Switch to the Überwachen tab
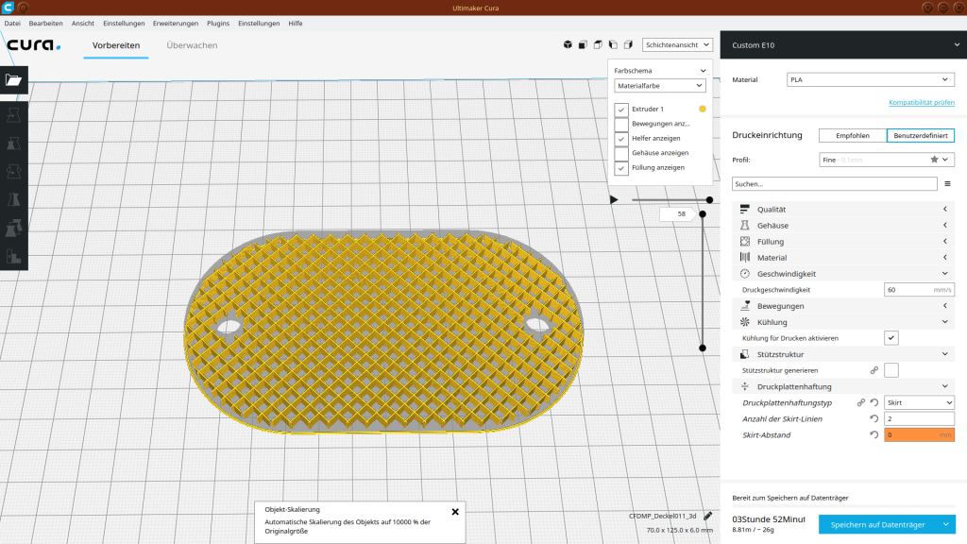Image resolution: width=967 pixels, height=544 pixels. click(192, 45)
